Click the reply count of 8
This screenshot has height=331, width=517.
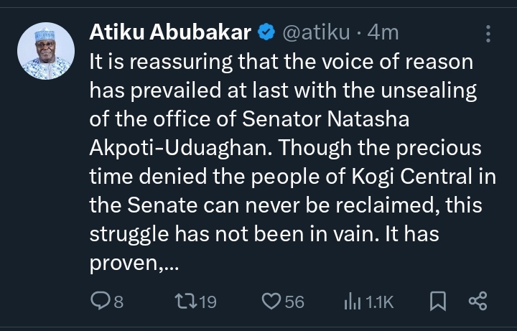coord(118,302)
